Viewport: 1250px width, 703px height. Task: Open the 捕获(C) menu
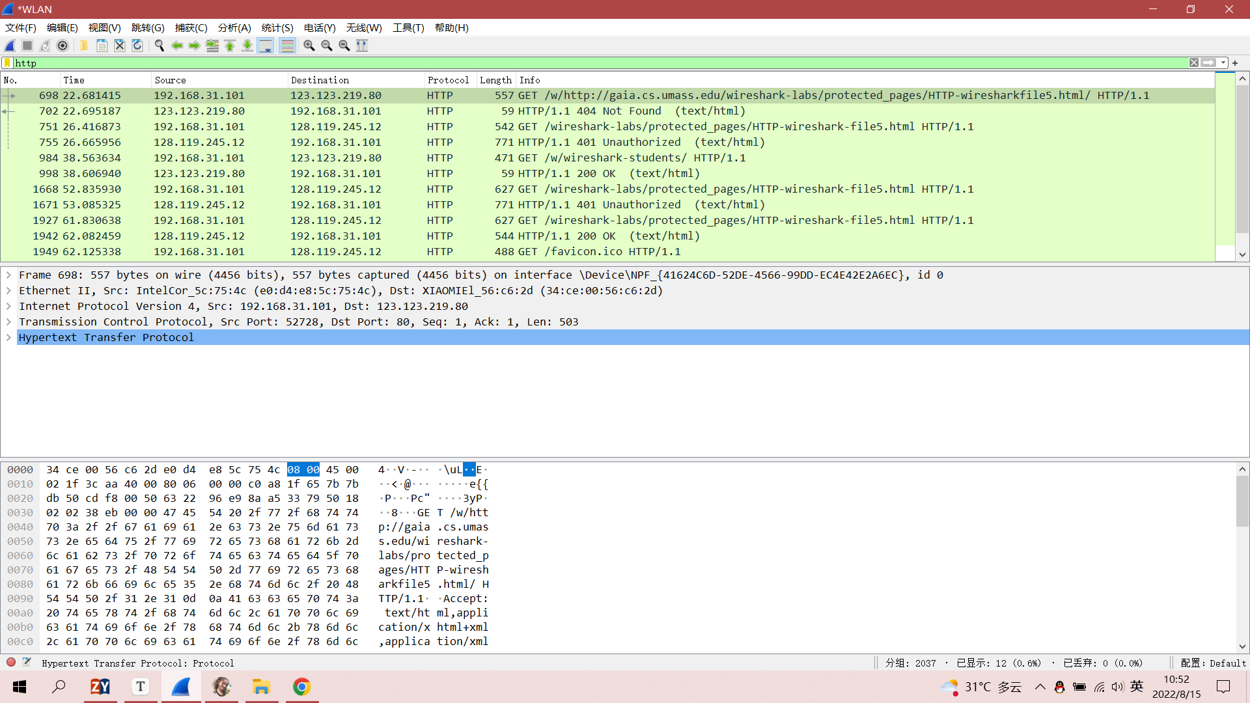click(x=191, y=28)
